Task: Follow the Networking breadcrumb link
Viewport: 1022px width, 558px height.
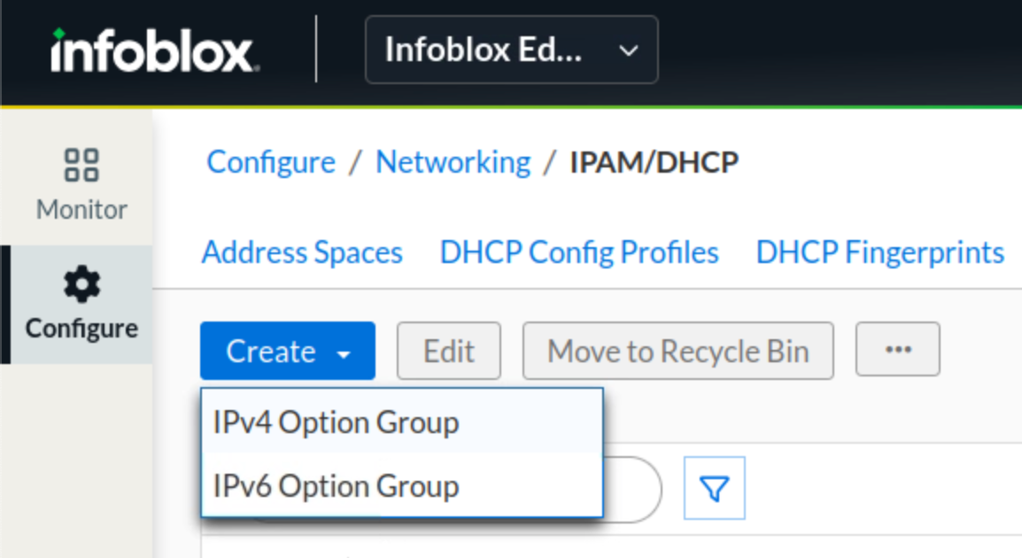Action: 453,162
